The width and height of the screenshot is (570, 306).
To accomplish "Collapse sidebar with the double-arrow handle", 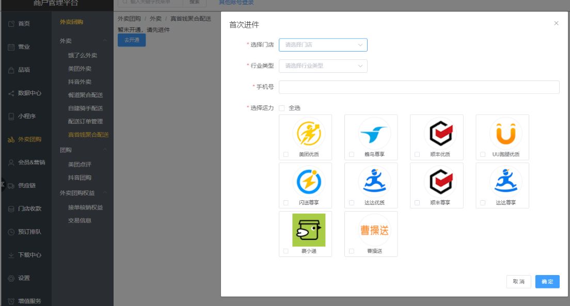I will coord(2,184).
